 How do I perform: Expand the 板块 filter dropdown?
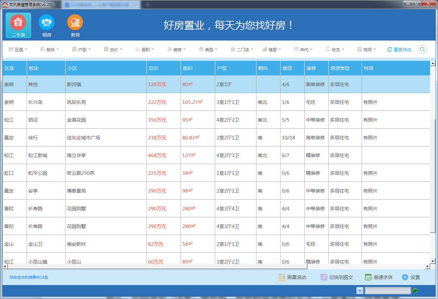50,49
